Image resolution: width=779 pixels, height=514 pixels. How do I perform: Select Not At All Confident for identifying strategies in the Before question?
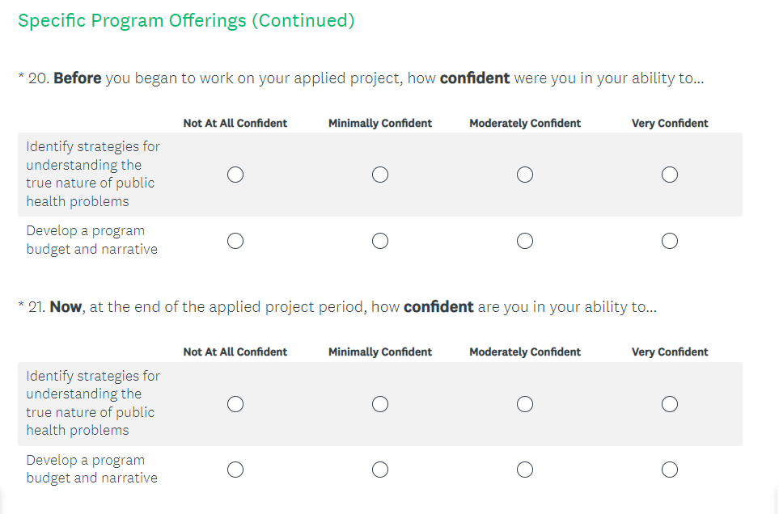coord(235,175)
